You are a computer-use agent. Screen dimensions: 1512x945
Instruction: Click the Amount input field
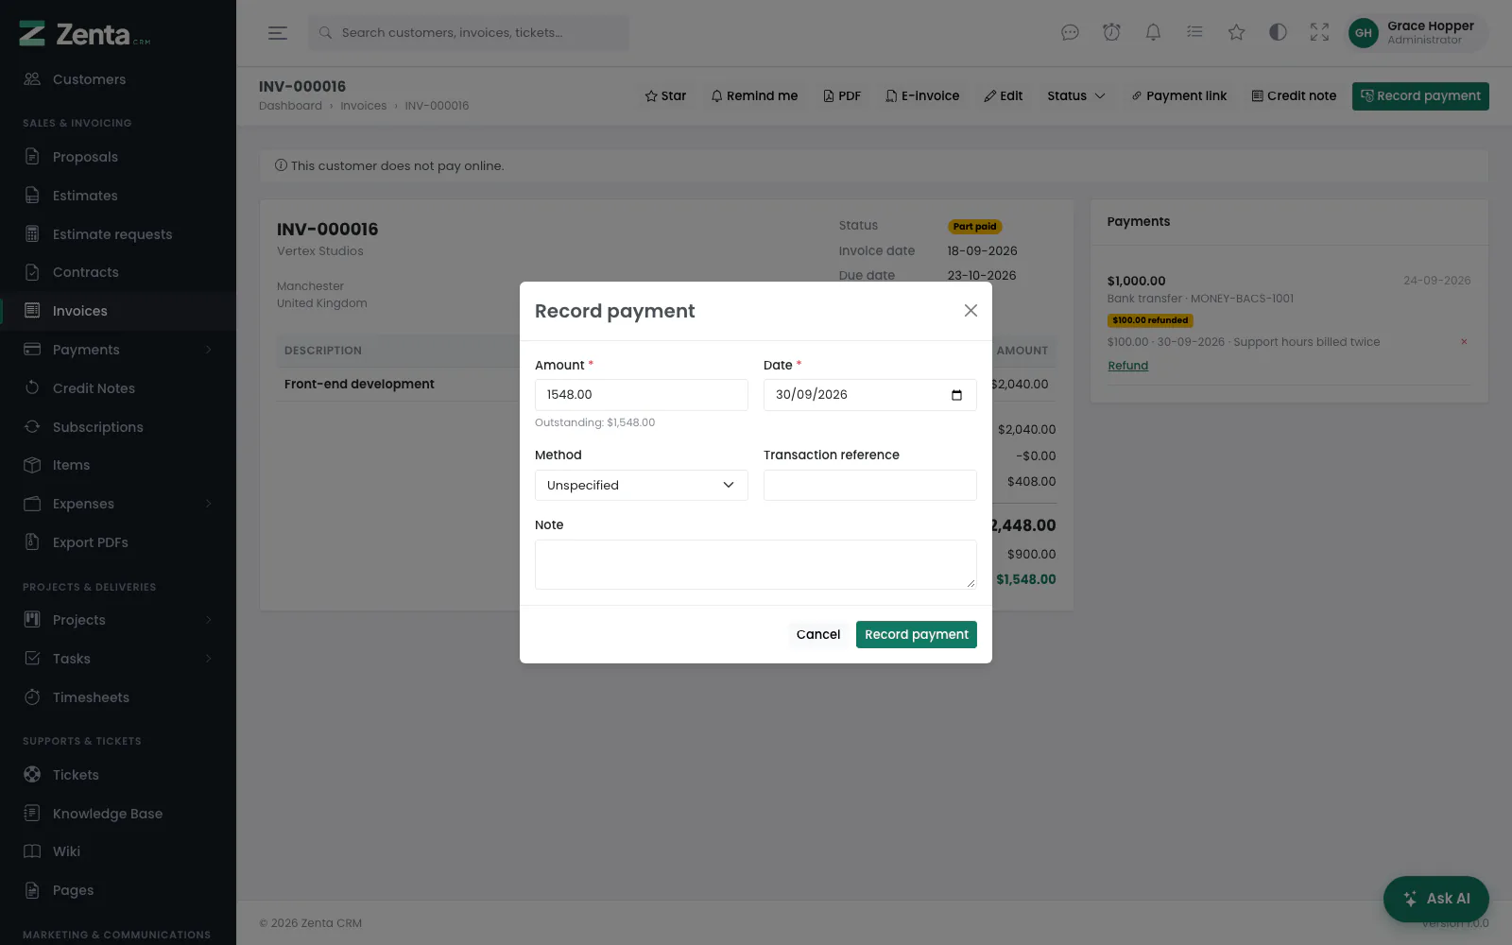[642, 395]
